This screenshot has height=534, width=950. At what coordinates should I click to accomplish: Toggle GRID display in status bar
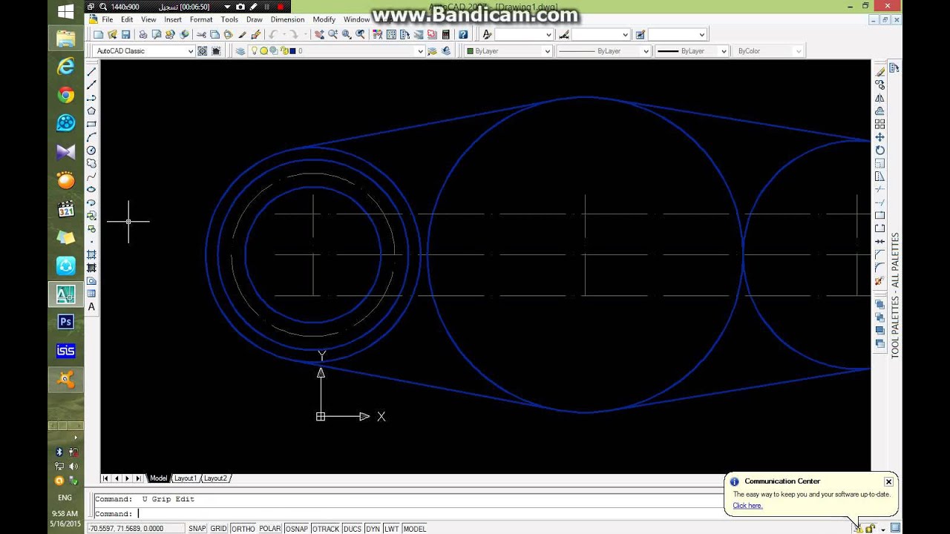(218, 529)
